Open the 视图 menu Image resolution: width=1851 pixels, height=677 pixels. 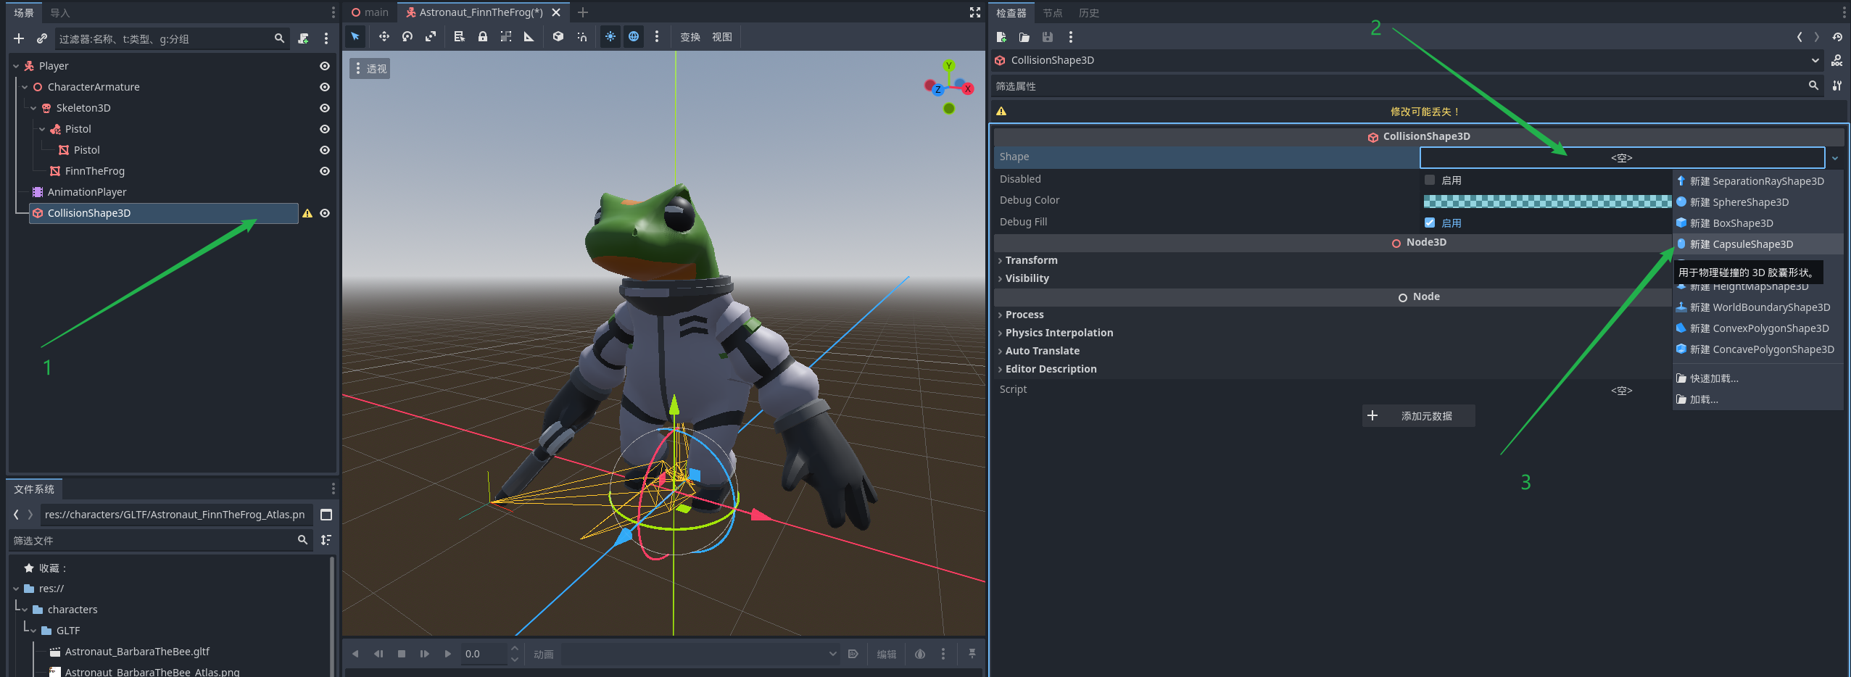[721, 36]
